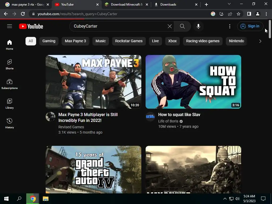This screenshot has height=204, width=272.
Task: Select the Live filter chip
Action: pyautogui.click(x=155, y=41)
